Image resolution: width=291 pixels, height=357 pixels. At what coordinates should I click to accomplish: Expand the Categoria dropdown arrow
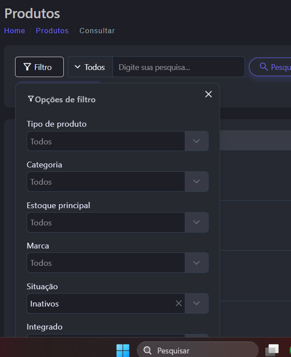[x=197, y=182]
